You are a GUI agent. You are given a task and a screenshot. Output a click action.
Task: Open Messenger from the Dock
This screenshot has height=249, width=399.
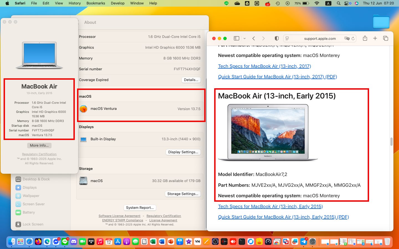56,242
